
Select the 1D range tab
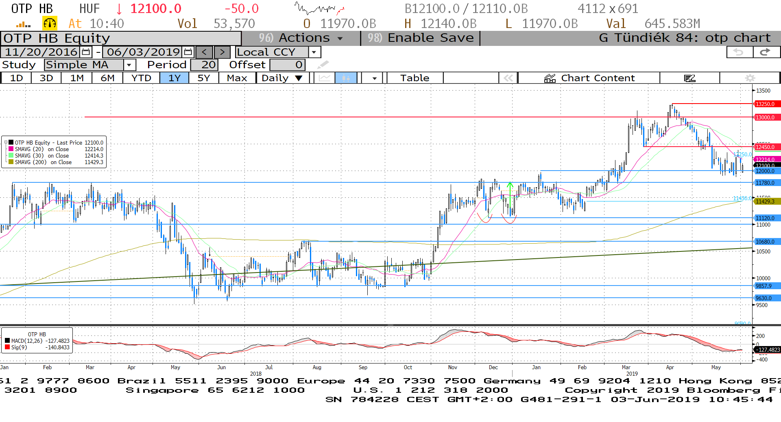16,78
